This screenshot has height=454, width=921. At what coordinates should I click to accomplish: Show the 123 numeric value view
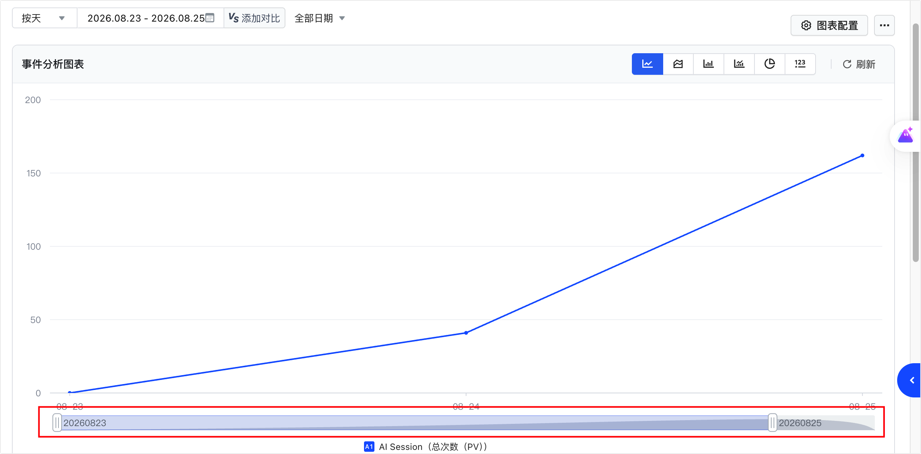click(x=800, y=64)
